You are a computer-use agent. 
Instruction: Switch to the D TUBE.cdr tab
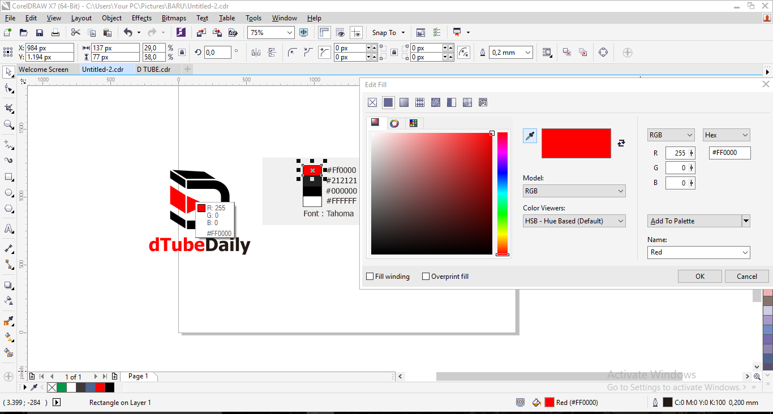point(154,70)
